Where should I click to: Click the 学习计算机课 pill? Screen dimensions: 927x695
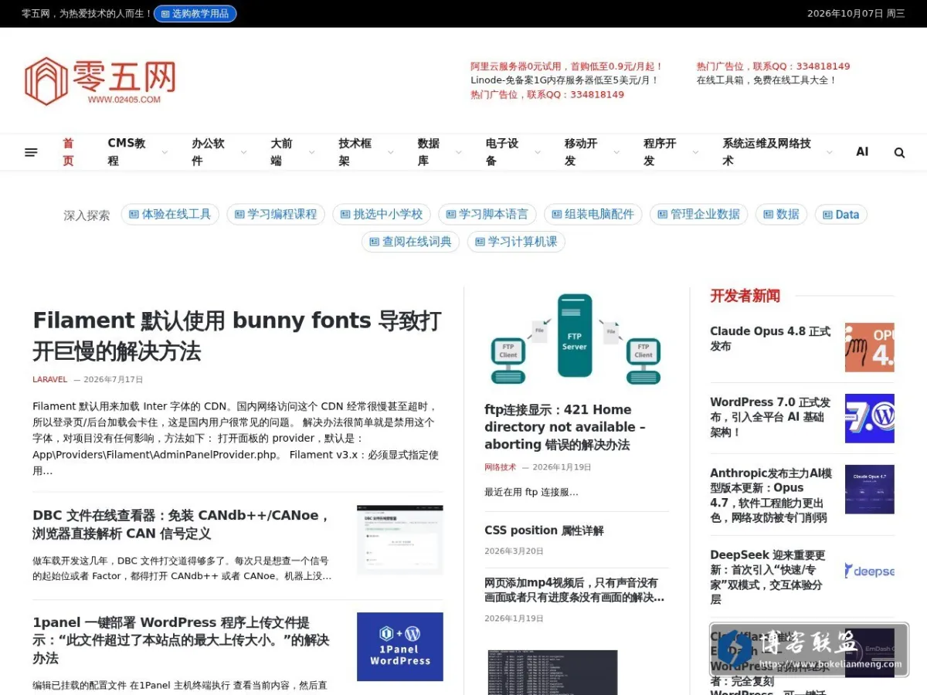click(x=516, y=242)
